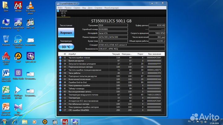Open Microsoft Word 2010 desktop shortcut
The height and width of the screenshot is (125, 223).
(6, 75)
